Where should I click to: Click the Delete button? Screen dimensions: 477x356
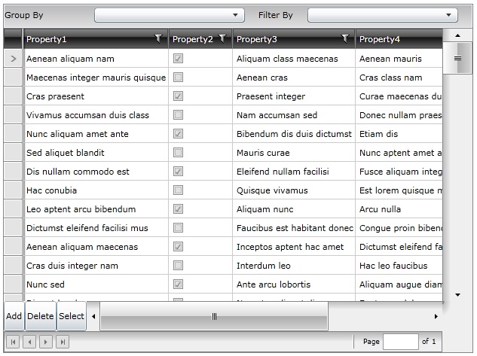click(x=41, y=316)
